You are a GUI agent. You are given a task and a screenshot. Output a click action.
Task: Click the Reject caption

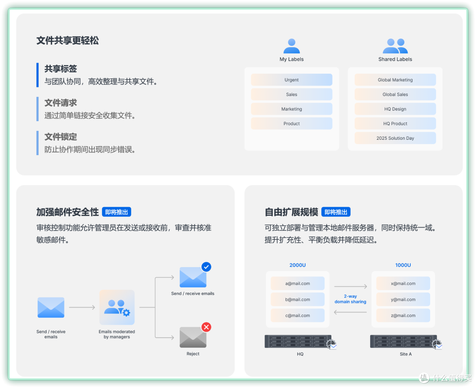tap(193, 354)
